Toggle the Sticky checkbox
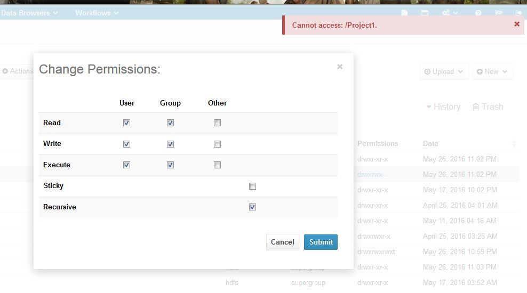Viewport: 527px width, 293px height. [x=252, y=186]
